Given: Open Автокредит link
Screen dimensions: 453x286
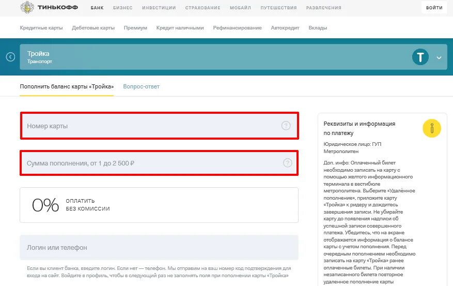Looking at the screenshot, I should 285,28.
